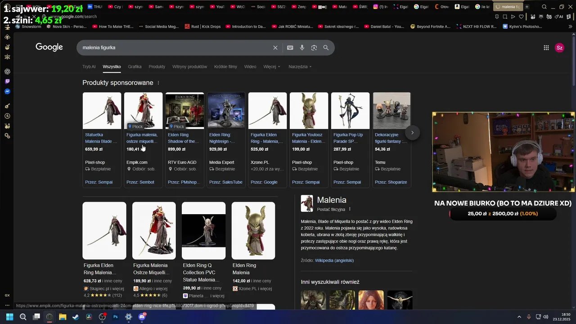
Task: Open the Rust | Kick Drops bookmark
Action: click(x=202, y=27)
